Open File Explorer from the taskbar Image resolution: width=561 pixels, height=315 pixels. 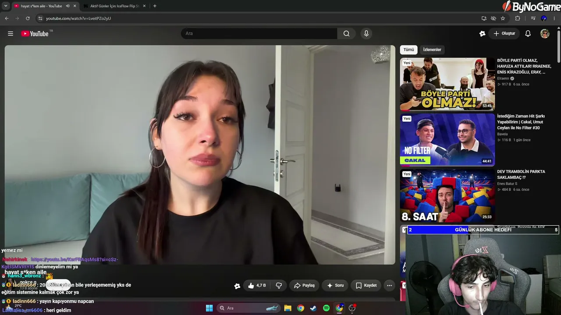288,308
